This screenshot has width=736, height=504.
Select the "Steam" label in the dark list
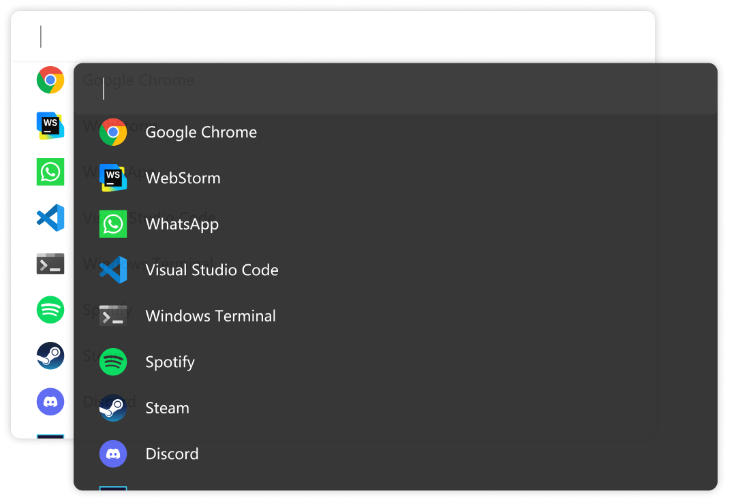167,408
